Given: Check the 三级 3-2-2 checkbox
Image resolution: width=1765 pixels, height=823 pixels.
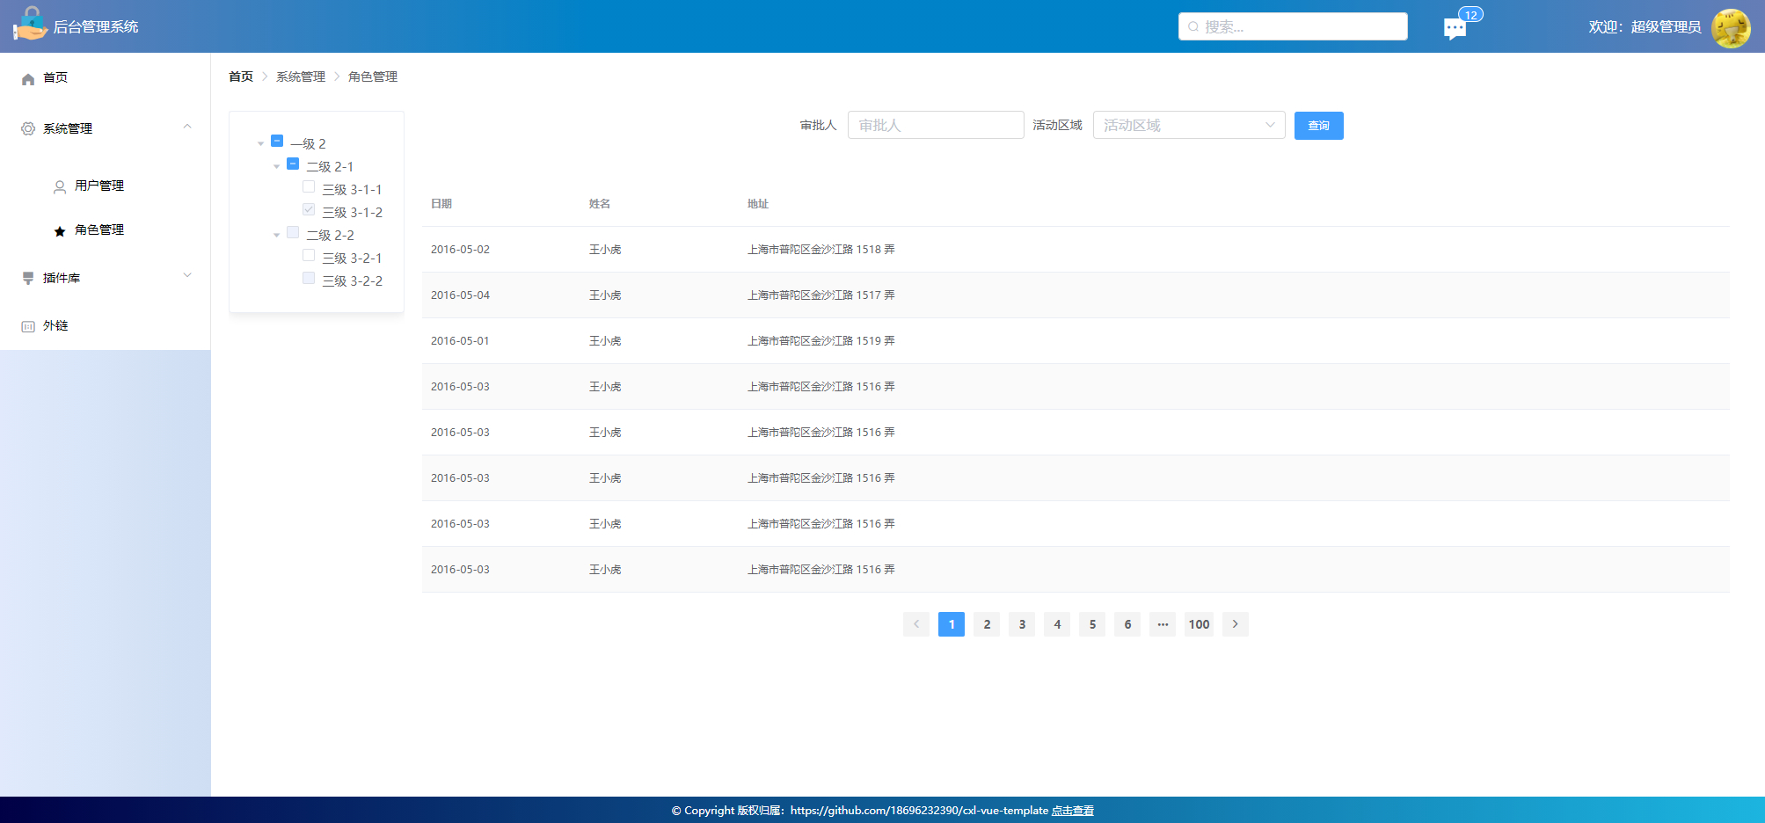Looking at the screenshot, I should [309, 278].
